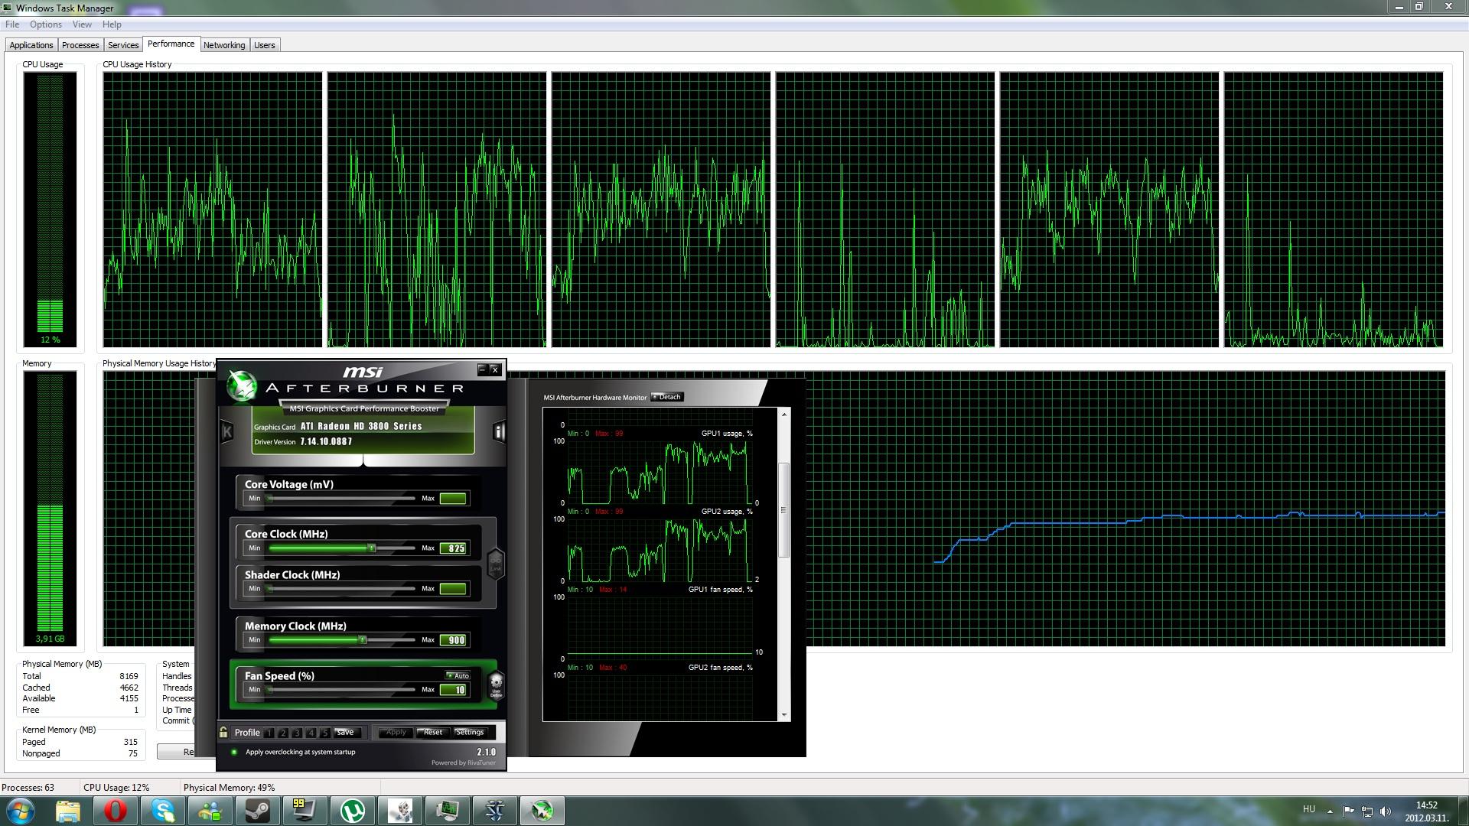The width and height of the screenshot is (1469, 826).
Task: Switch to the Processes tab
Action: [80, 45]
